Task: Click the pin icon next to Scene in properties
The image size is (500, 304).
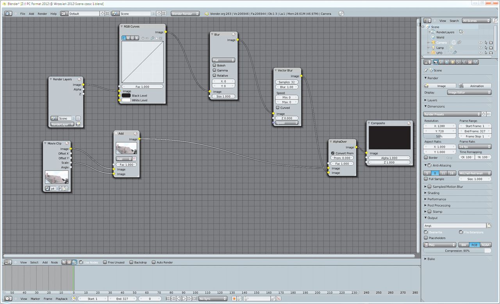Action: tap(426, 71)
